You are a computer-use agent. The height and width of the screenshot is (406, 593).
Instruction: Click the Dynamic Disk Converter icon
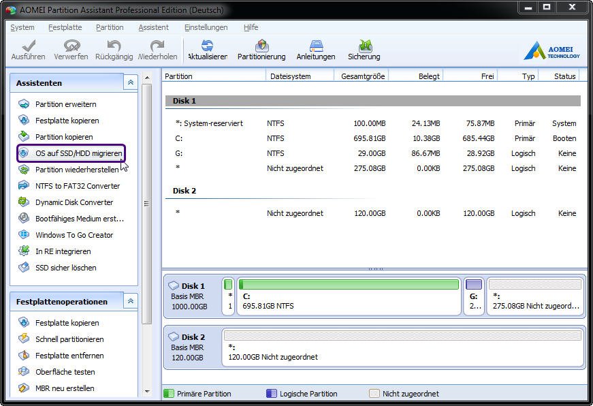24,202
